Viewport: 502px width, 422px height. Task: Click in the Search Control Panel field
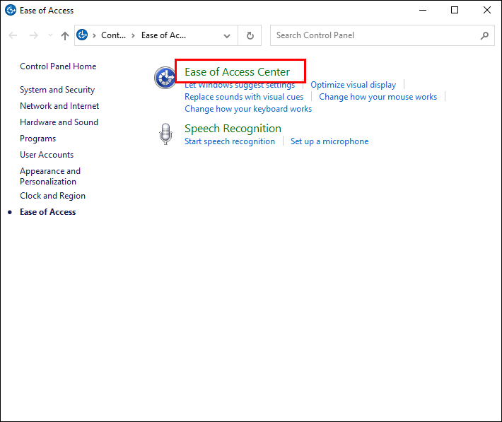(x=375, y=35)
